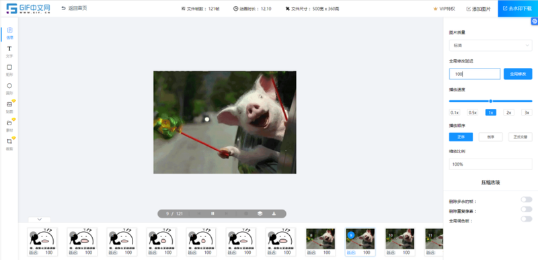Toggle the 删除多余的帧 switch
Image resolution: width=538 pixels, height=260 pixels.
tap(526, 200)
